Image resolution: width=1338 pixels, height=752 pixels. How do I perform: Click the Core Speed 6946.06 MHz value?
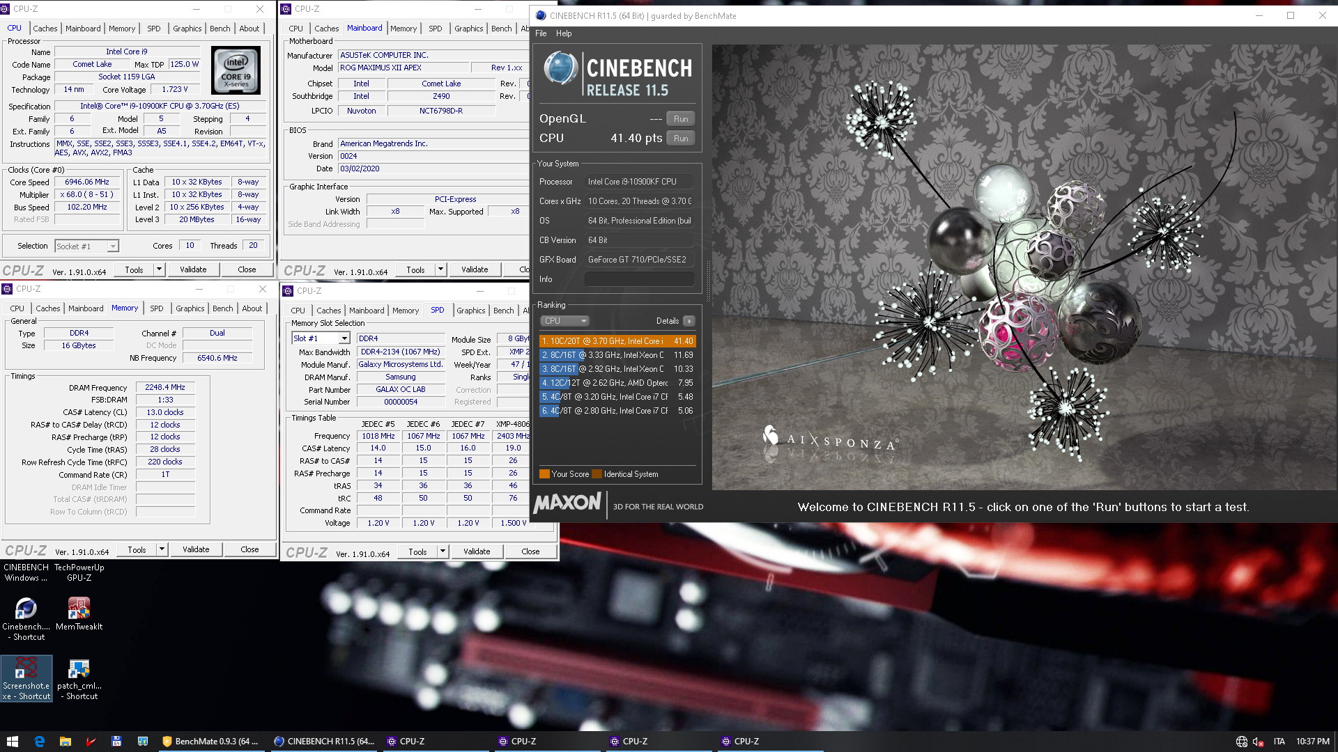[x=87, y=182]
